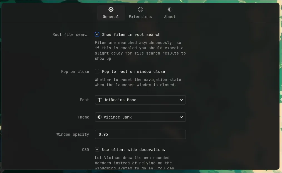Click the half-moon icon above About

pos(170,9)
